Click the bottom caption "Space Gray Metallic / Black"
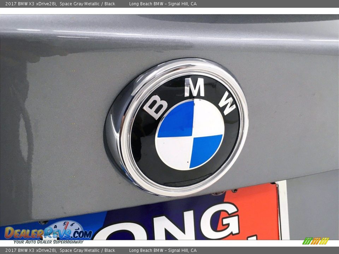339x254 pixels. 87,250
